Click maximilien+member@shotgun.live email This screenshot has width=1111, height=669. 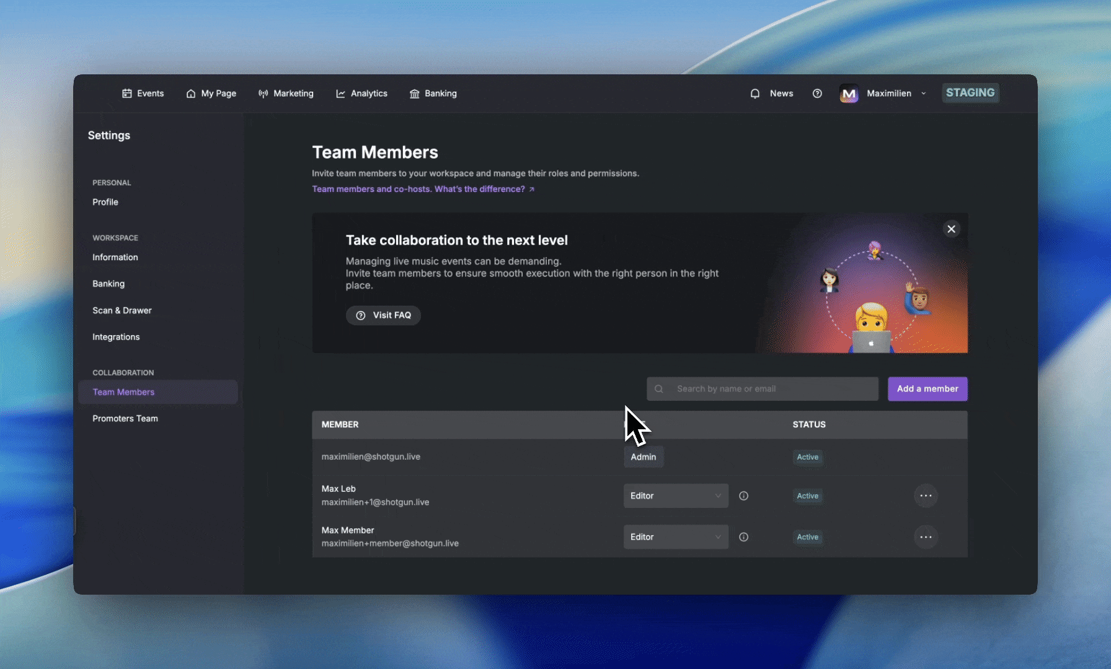coord(390,543)
